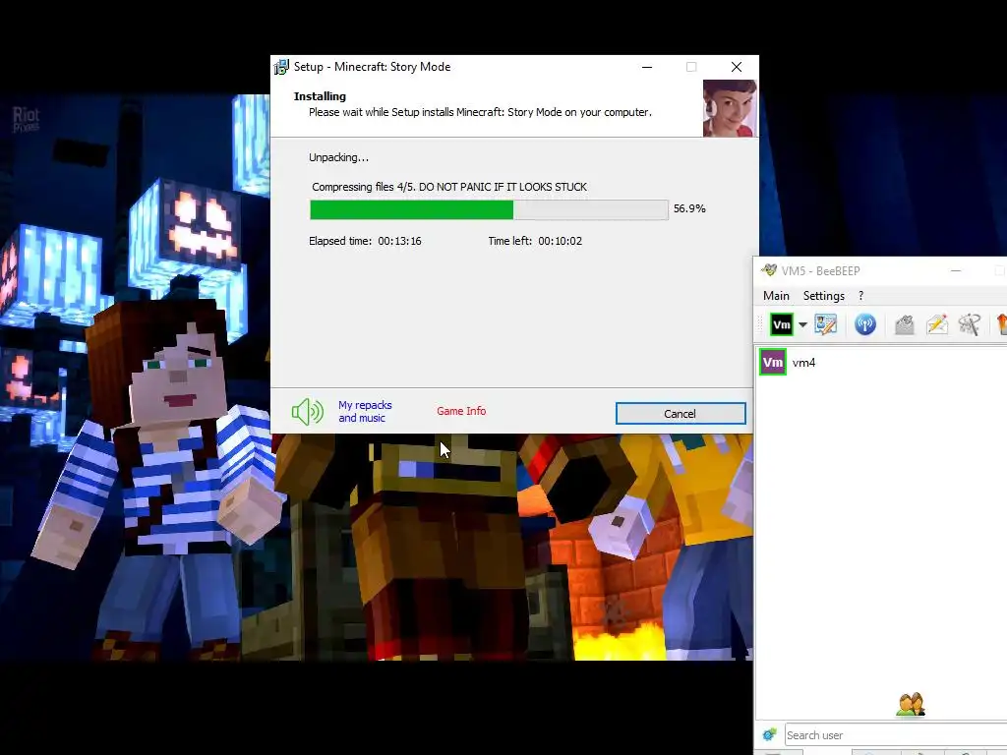Open the Settings menu in BeeBEEP
This screenshot has width=1007, height=755.
pyautogui.click(x=823, y=296)
